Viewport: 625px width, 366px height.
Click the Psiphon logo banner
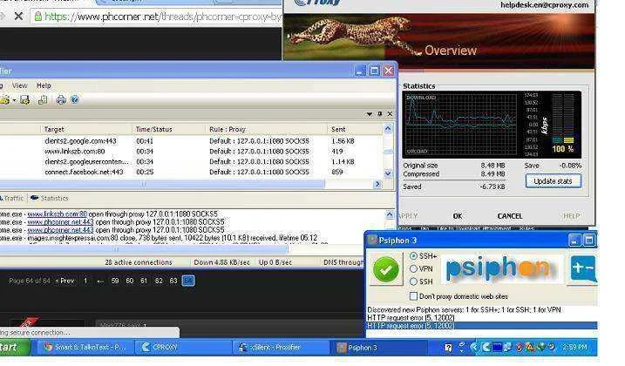coord(500,268)
